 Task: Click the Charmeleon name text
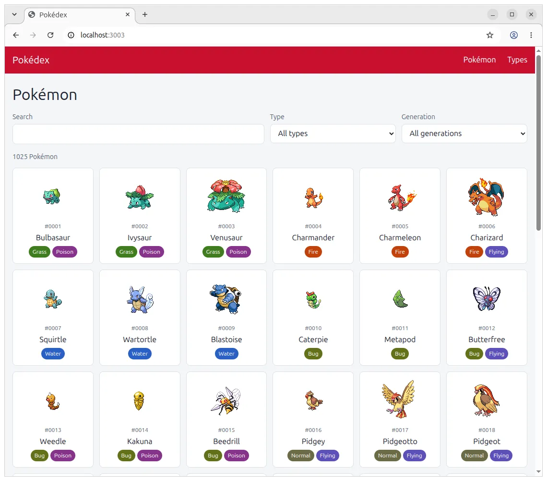400,237
